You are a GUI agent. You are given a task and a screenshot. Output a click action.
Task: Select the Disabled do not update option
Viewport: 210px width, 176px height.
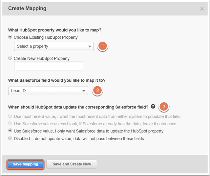tap(10, 138)
